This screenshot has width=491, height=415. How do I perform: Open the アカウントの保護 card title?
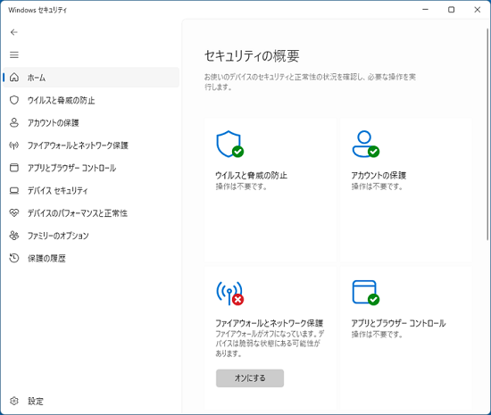379,175
